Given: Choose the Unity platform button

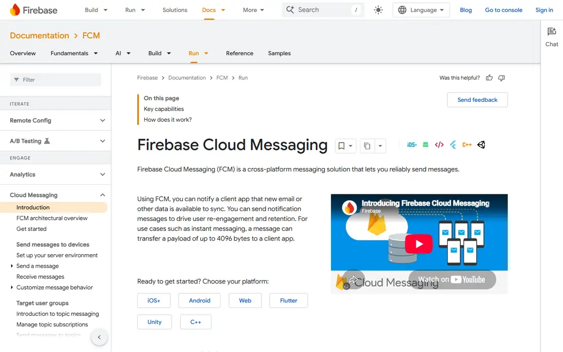Looking at the screenshot, I should pos(155,322).
